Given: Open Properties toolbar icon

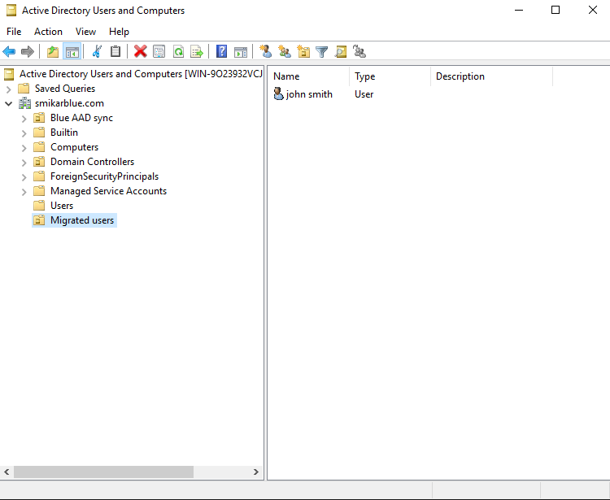Looking at the screenshot, I should pos(159,51).
